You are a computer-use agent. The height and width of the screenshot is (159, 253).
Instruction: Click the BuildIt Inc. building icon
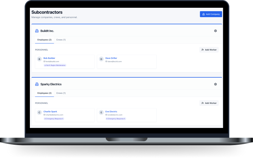pos(37,31)
